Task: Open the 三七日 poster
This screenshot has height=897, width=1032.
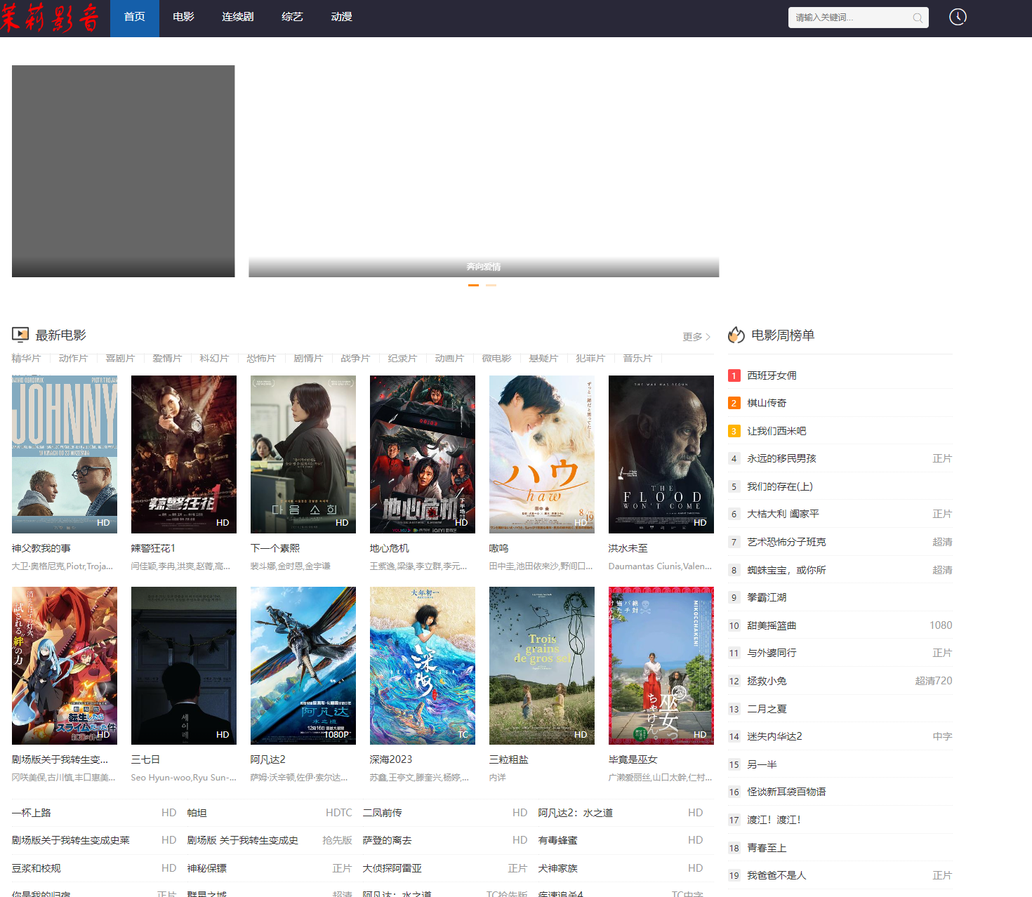Action: [184, 665]
